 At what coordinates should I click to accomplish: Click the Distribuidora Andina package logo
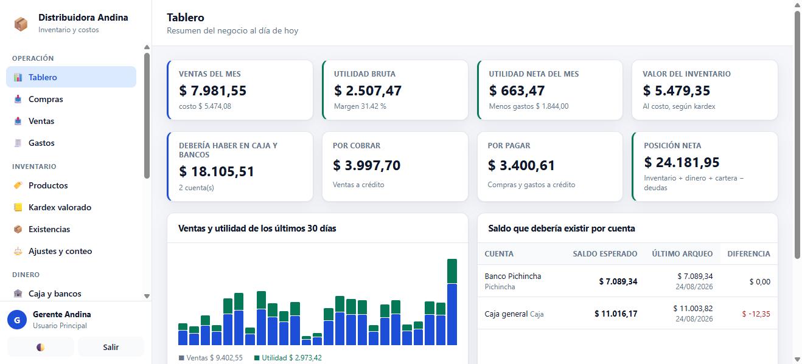[x=21, y=24]
